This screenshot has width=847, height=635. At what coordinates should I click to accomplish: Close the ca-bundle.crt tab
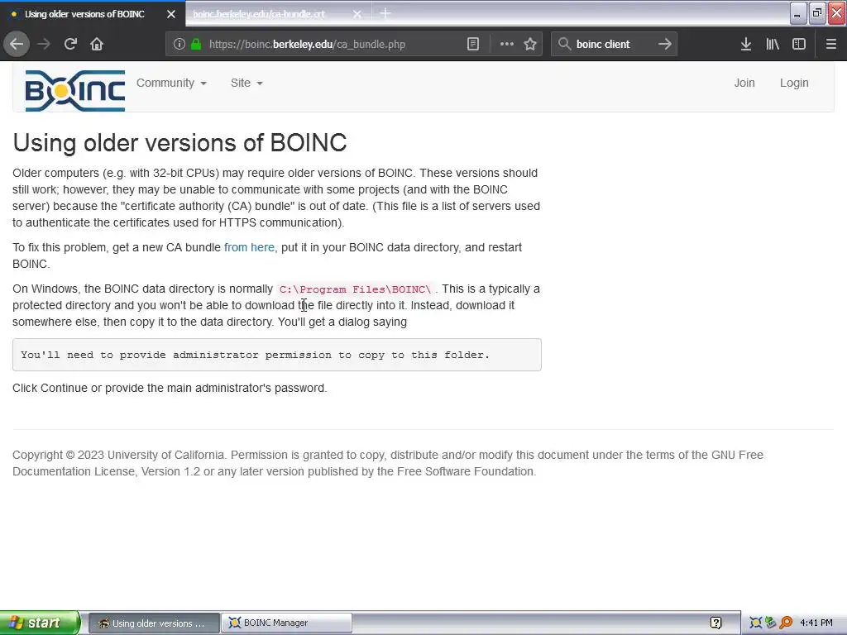pyautogui.click(x=357, y=14)
